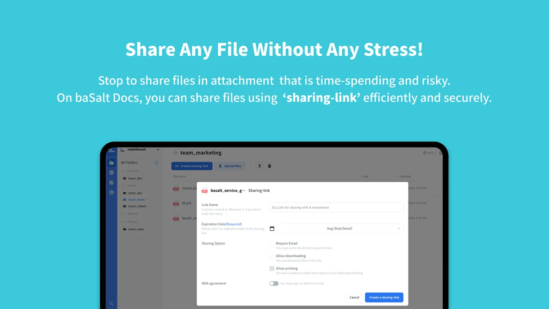Select team_dev under Public
This screenshot has height=309, width=549.
pos(135,193)
